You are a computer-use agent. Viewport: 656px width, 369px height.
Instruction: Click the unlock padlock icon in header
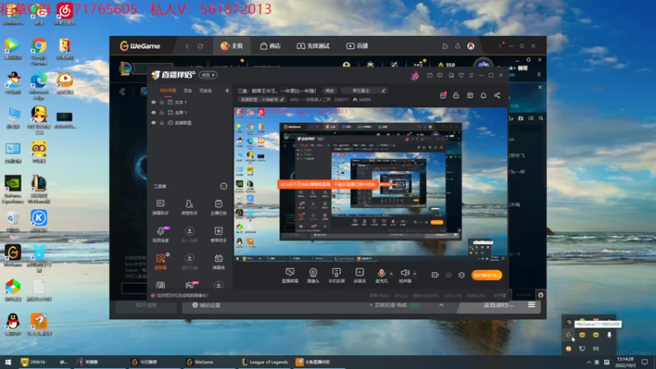coord(456,95)
